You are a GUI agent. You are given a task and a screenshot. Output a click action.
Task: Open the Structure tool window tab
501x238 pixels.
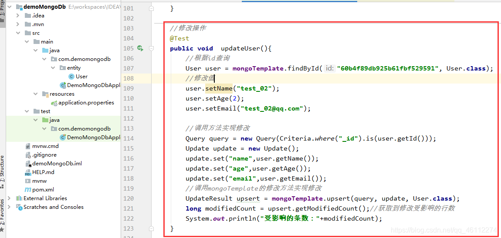(x=3, y=168)
